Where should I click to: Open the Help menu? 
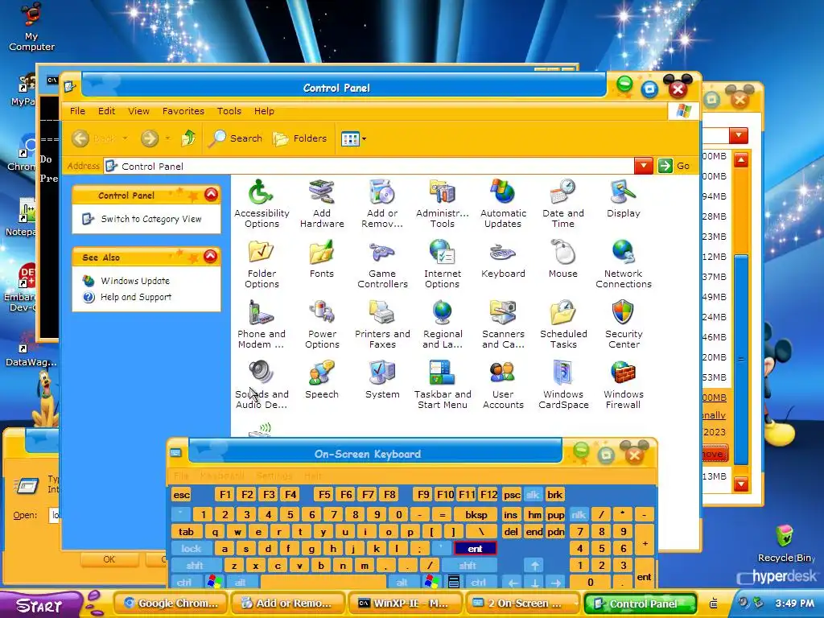click(264, 111)
